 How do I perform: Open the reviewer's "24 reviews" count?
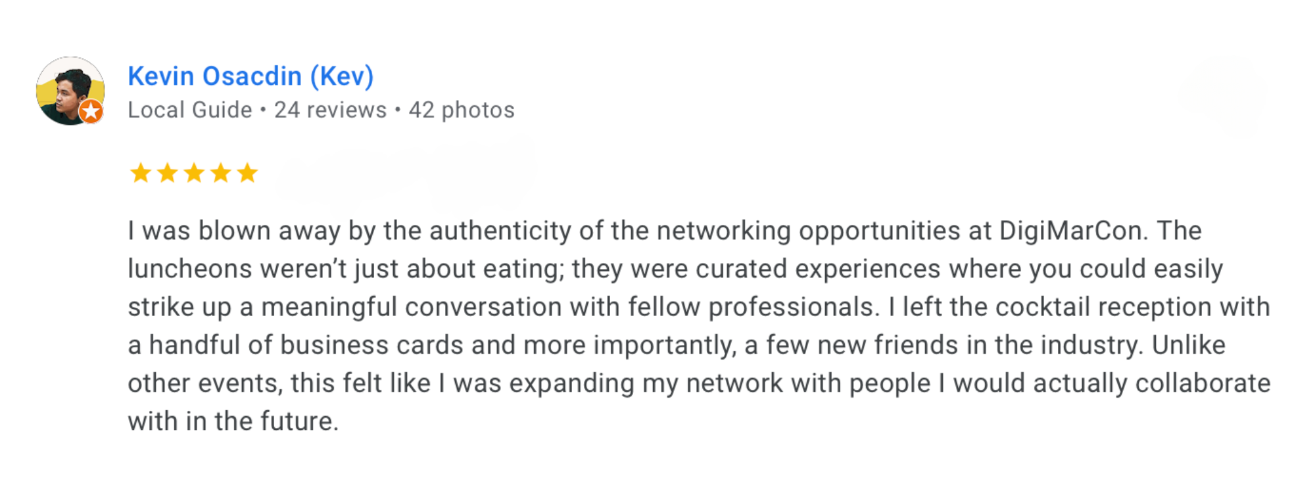pyautogui.click(x=330, y=110)
